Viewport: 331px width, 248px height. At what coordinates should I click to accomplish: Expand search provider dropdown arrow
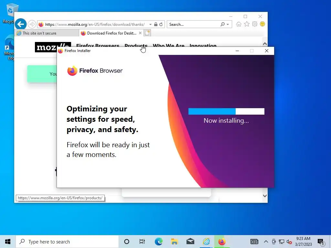click(228, 25)
